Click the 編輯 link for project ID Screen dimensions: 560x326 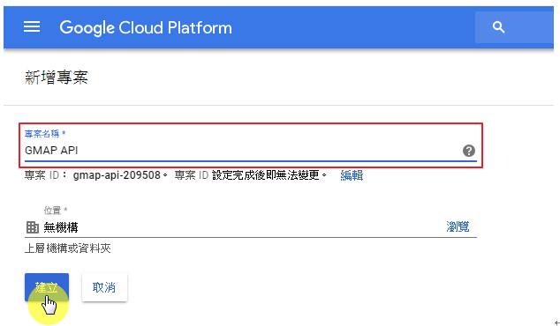tap(352, 175)
